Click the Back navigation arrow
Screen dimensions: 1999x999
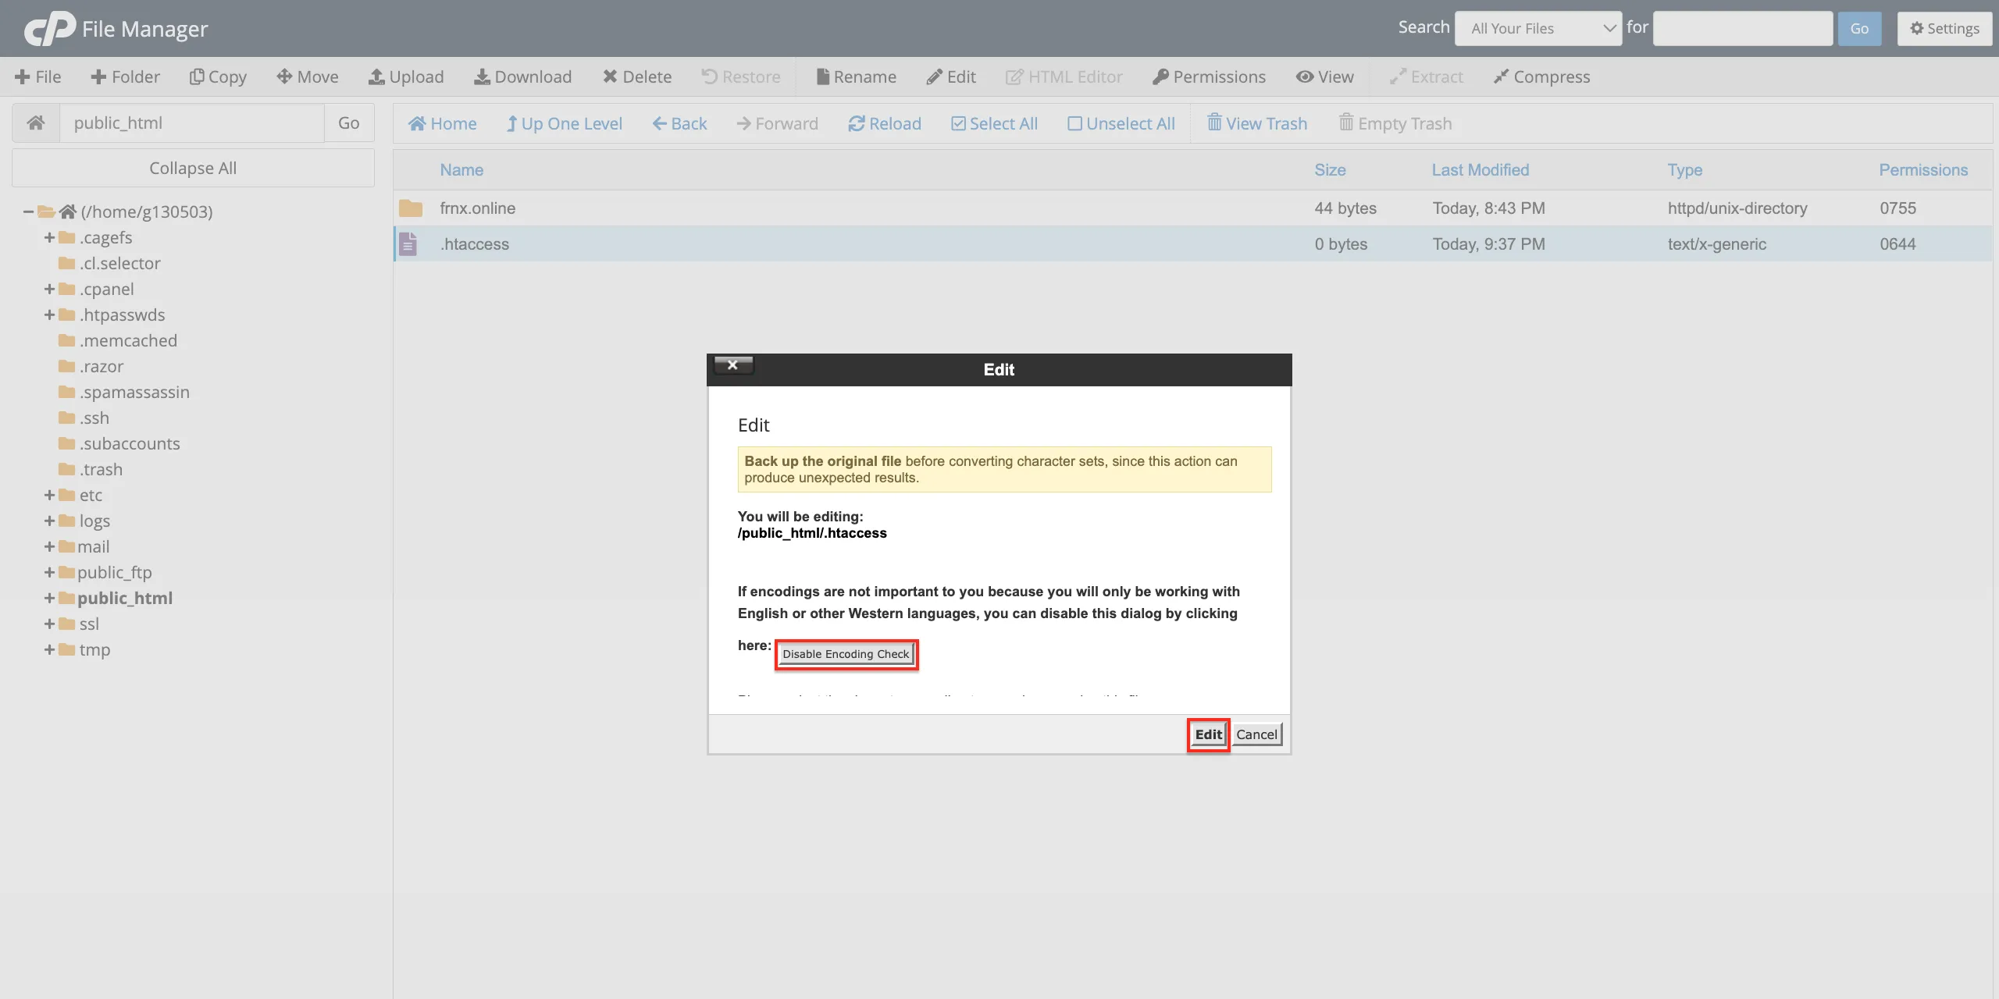click(680, 123)
